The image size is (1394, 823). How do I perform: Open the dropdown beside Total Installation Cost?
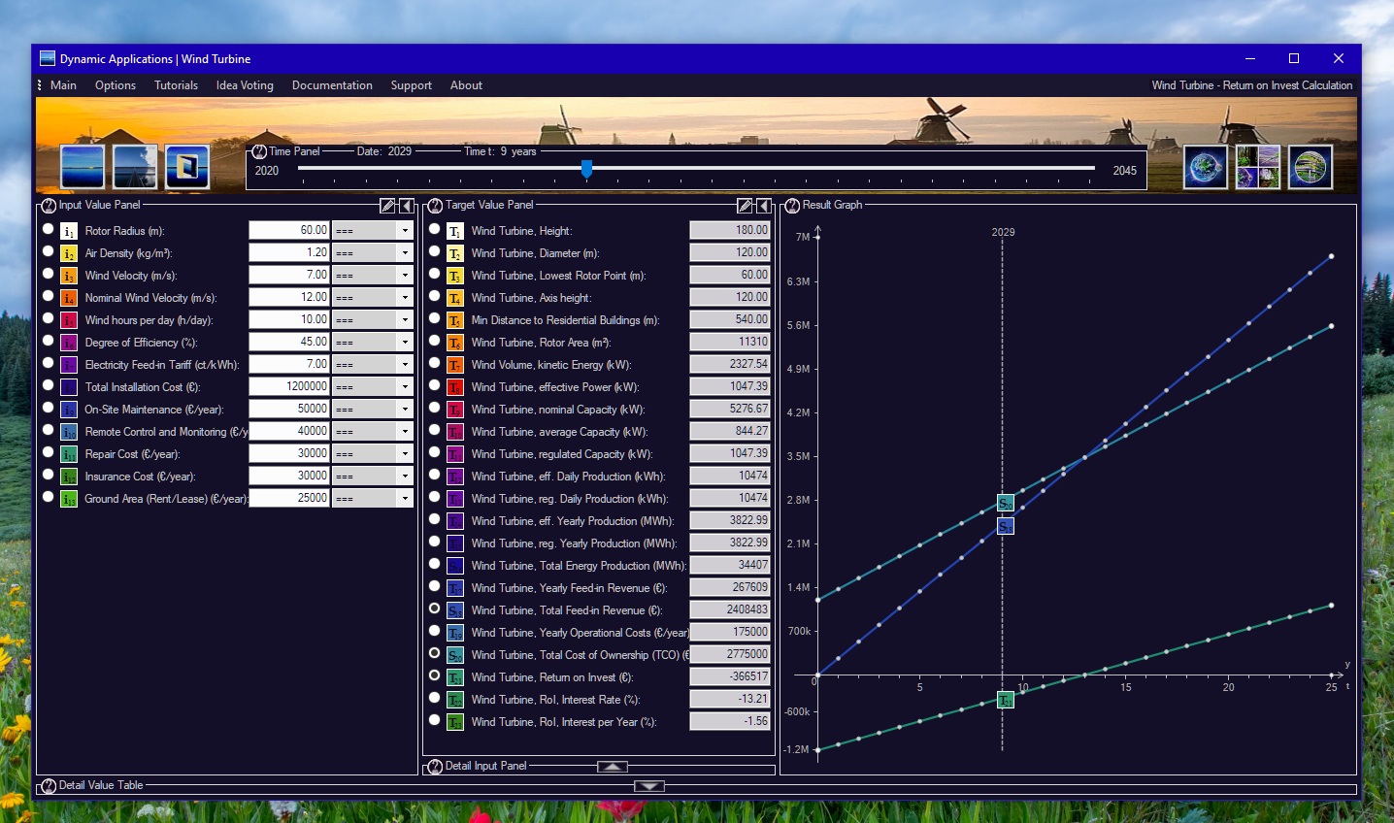tap(405, 385)
